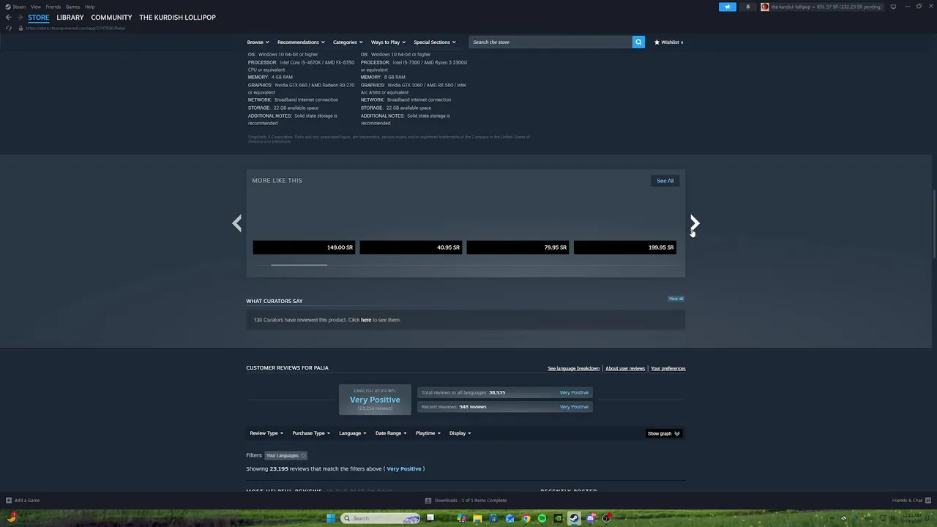
Task: Show next More Like This games
Action: (x=694, y=223)
